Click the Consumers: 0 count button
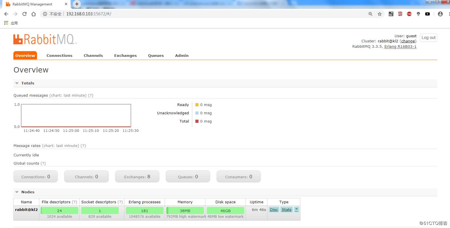 (x=239, y=177)
